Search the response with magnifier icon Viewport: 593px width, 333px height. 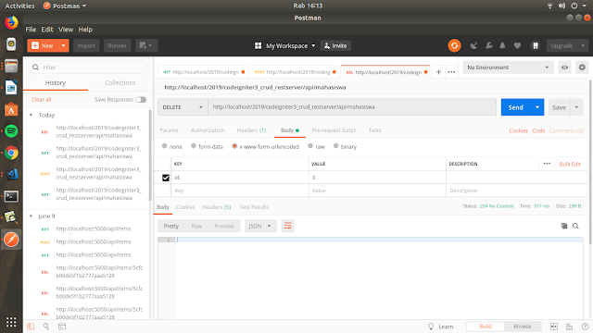pyautogui.click(x=575, y=226)
